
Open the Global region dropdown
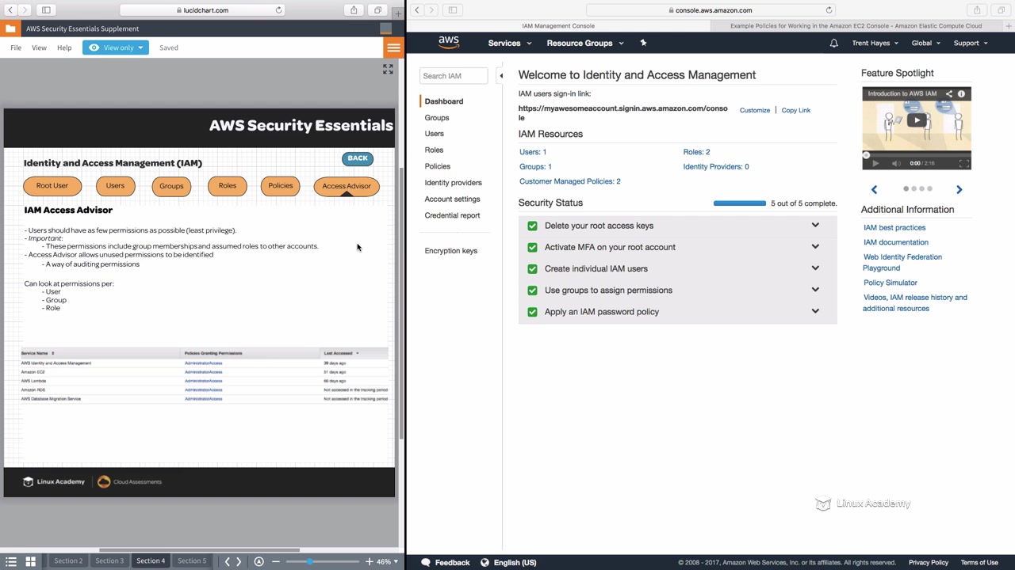926,43
